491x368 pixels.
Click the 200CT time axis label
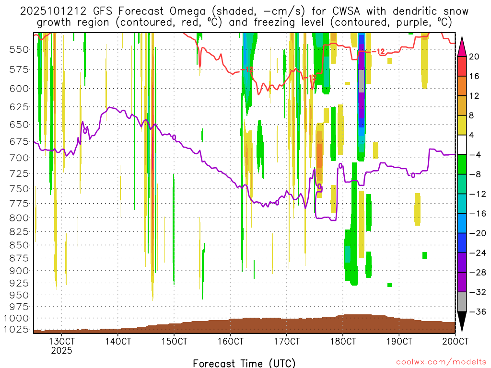pyautogui.click(x=456, y=341)
